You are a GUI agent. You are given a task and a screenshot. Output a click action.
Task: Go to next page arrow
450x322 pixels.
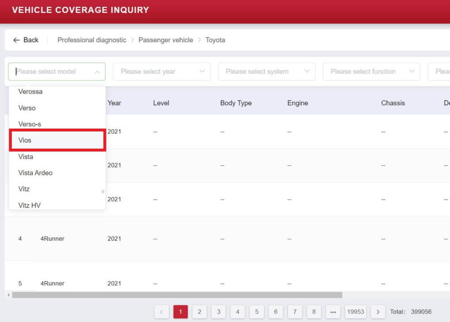[x=378, y=312]
